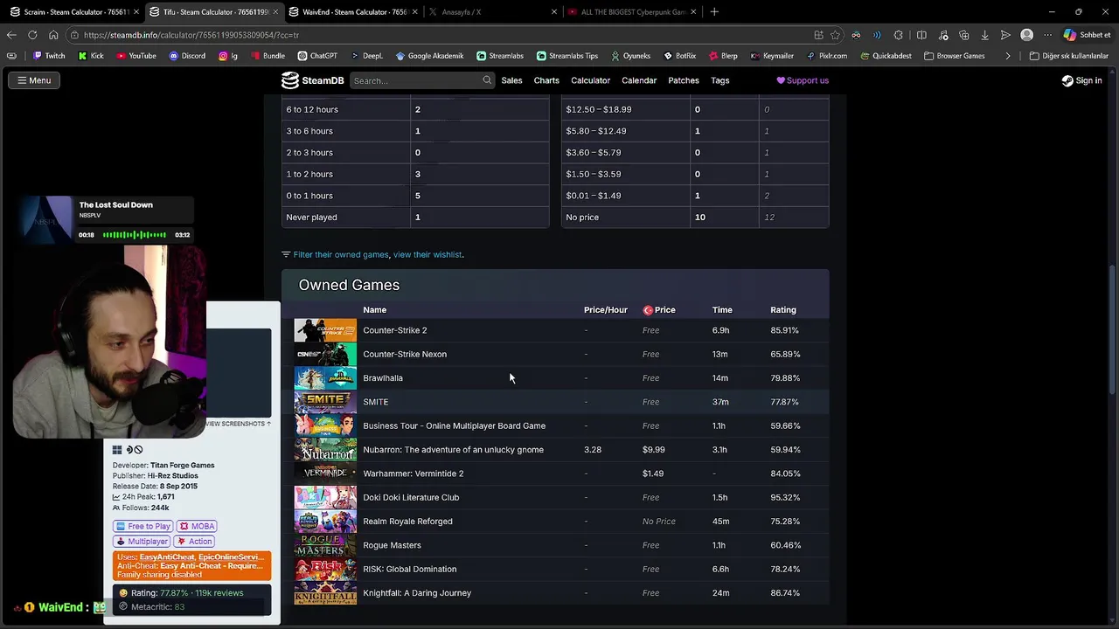The image size is (1119, 629).
Task: Open Diğer sık kullanılanlar folder
Action: point(1068,56)
